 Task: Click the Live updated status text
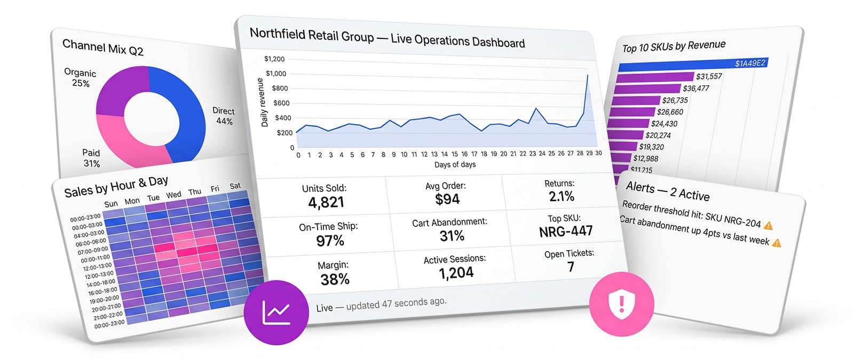click(x=381, y=304)
